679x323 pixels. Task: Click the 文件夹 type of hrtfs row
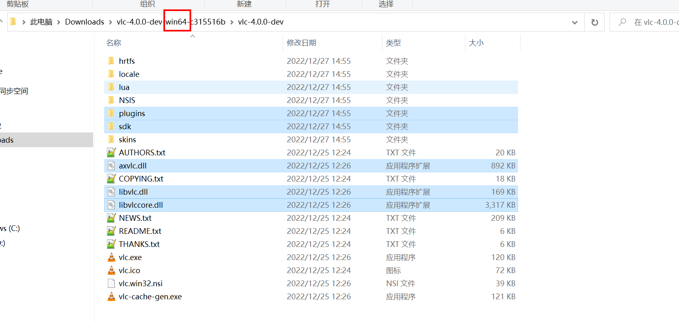point(397,61)
